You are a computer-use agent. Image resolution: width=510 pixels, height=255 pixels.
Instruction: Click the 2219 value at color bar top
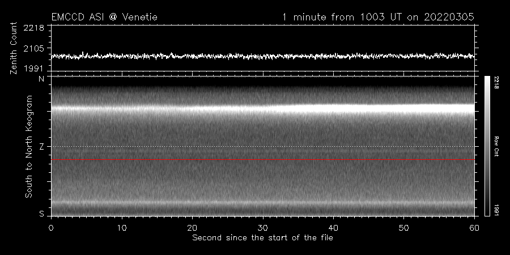[x=496, y=83]
